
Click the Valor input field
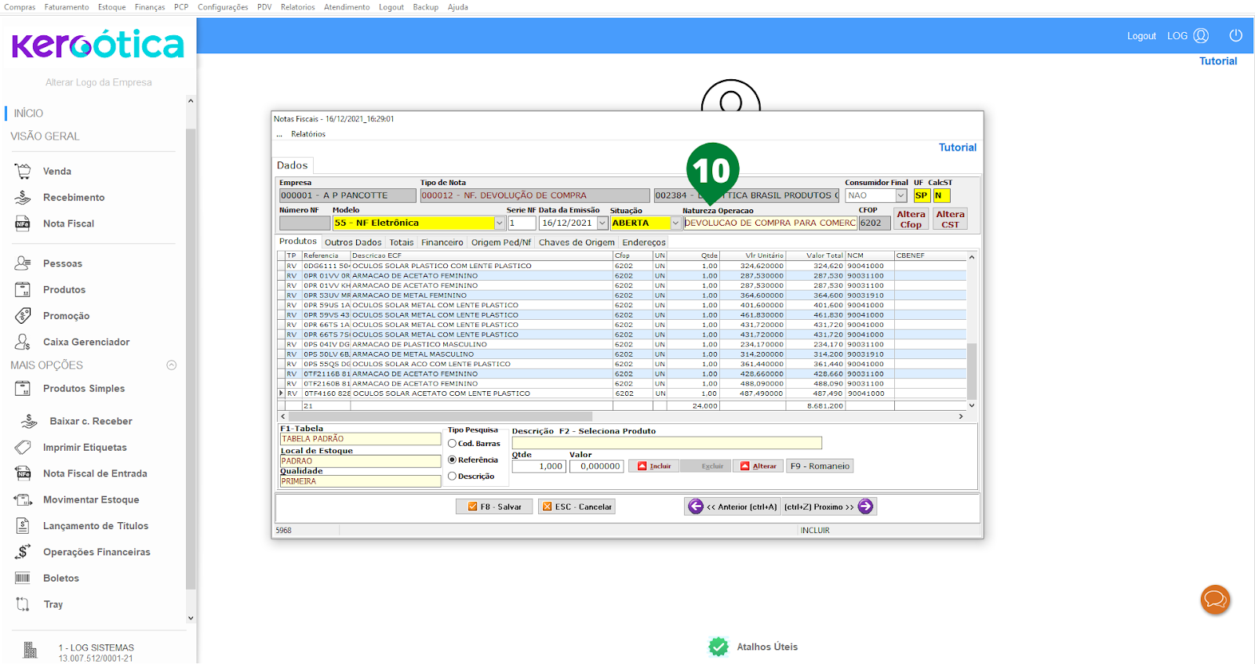tap(596, 466)
